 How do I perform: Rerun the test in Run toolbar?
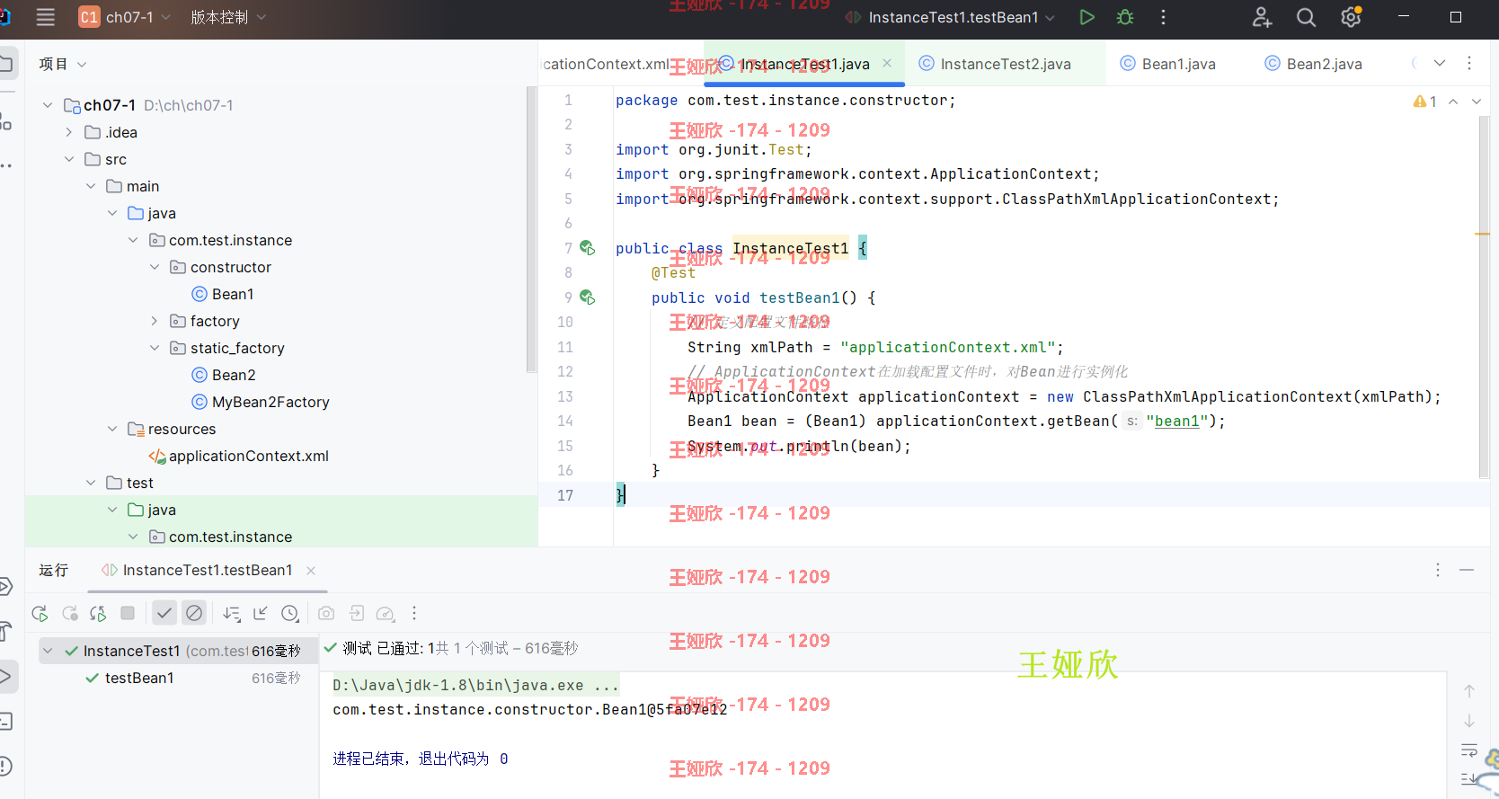click(x=40, y=614)
